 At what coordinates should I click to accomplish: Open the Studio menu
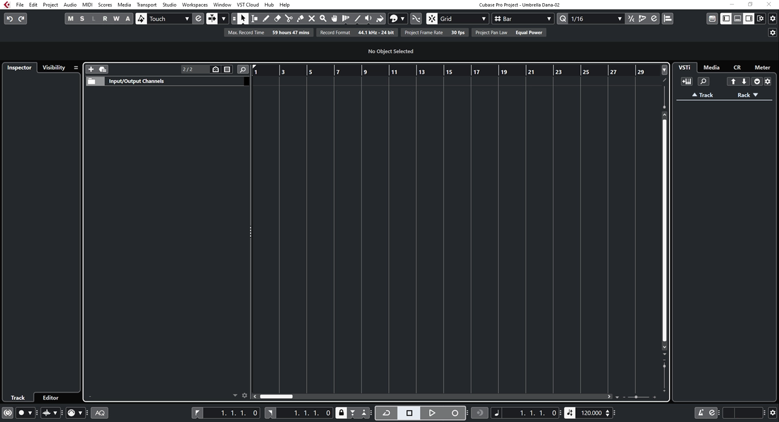(x=169, y=5)
